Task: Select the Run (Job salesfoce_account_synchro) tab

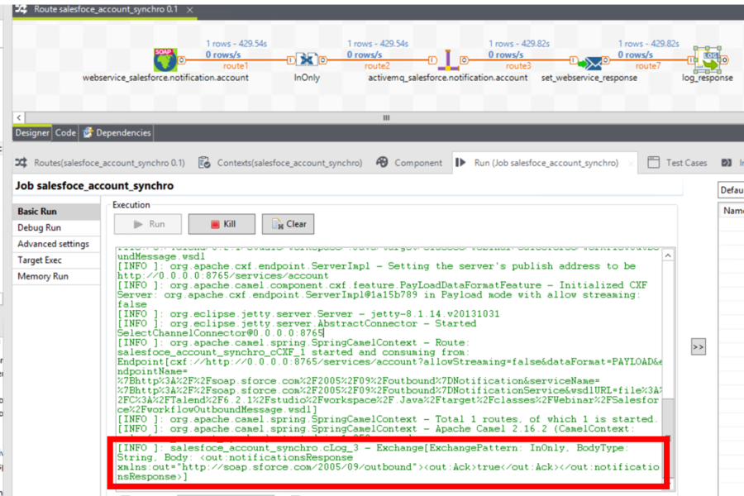Action: tap(546, 163)
